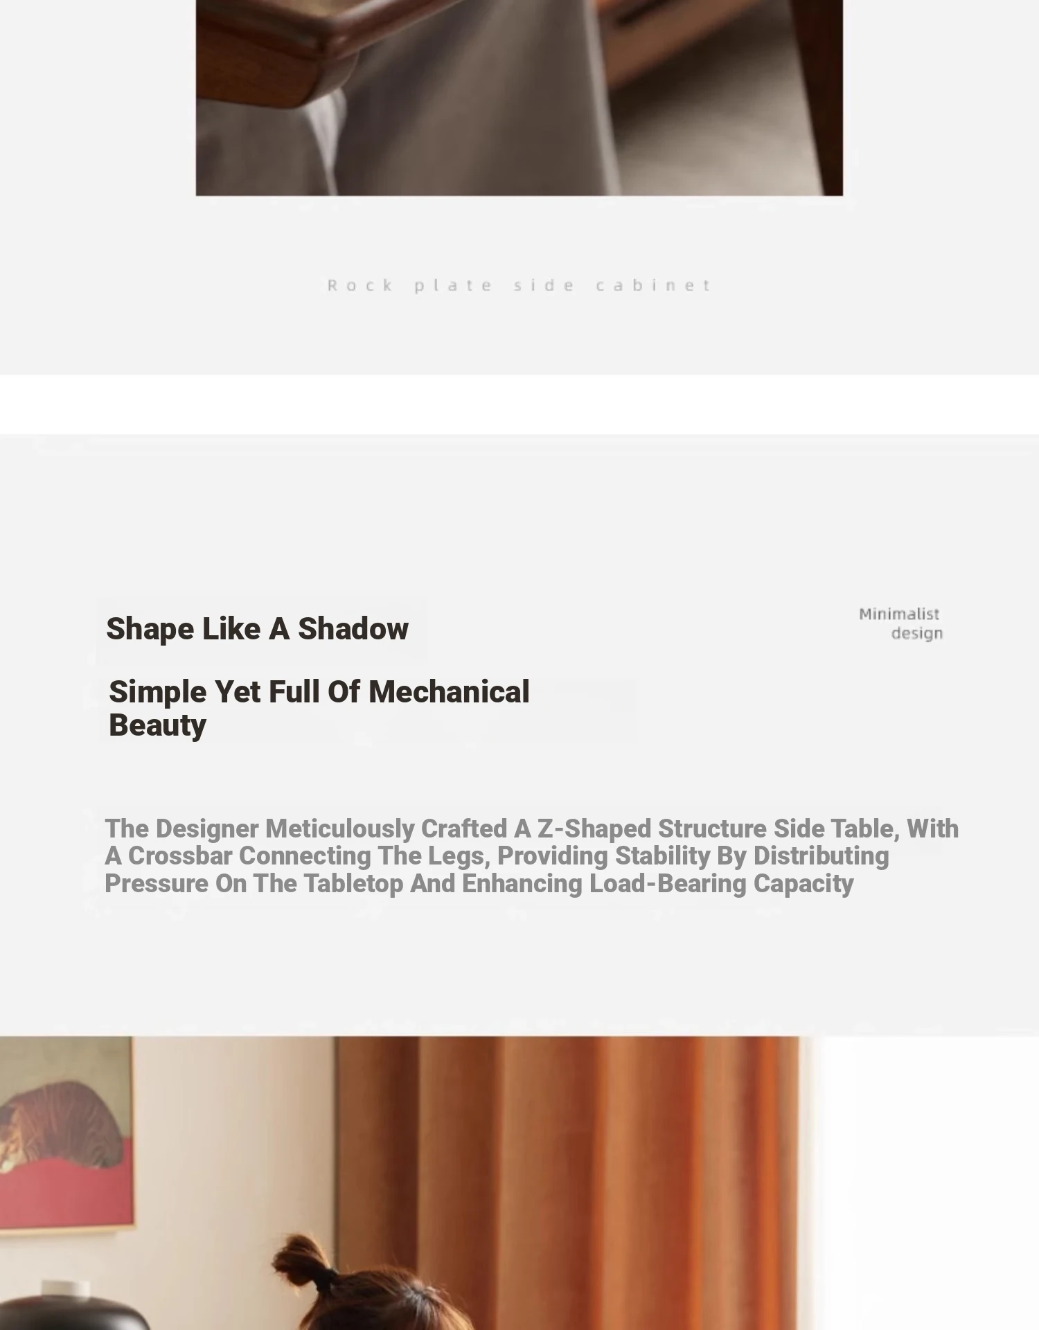Click 'Providing Stability' in the paragraph
Viewport: 1039px width, 1330px height.
click(603, 856)
